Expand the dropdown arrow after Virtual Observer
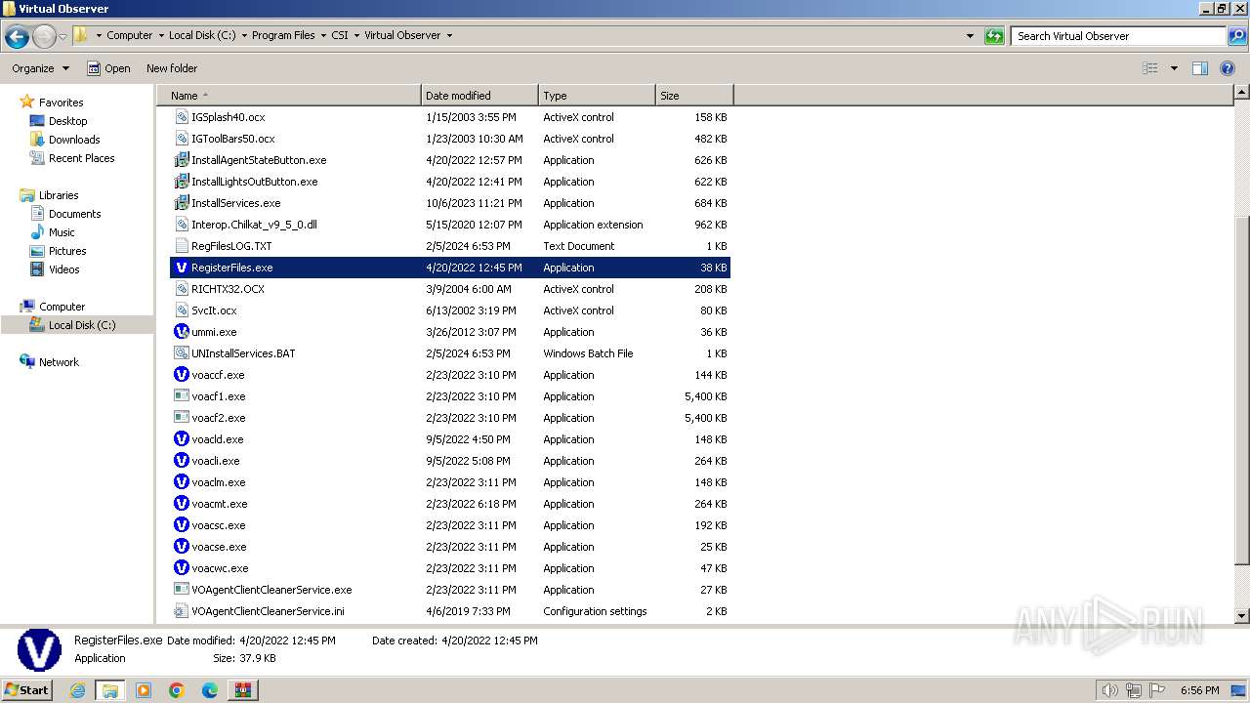This screenshot has width=1250, height=703. pos(449,35)
